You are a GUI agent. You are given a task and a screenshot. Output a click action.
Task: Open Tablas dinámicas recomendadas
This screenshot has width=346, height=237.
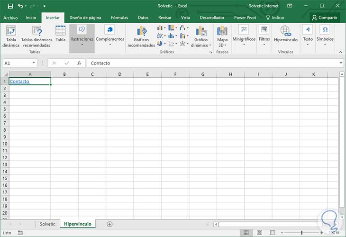tap(36, 36)
